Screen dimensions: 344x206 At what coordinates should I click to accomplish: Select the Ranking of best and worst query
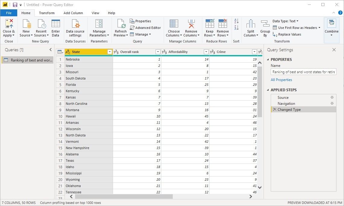click(x=28, y=60)
